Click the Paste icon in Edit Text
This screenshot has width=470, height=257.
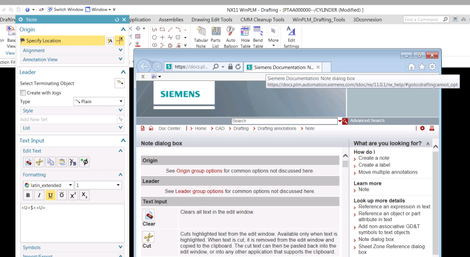(62, 162)
